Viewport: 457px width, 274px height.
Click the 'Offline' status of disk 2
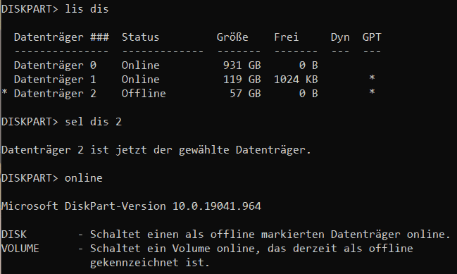[144, 94]
